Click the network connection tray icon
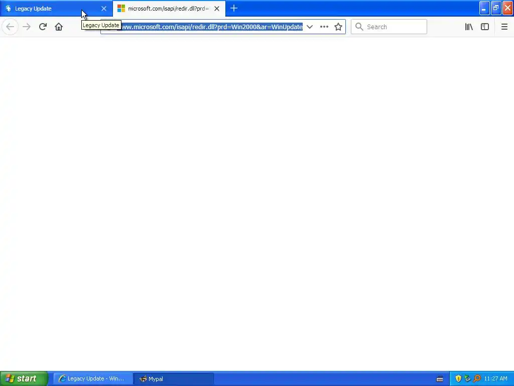Image resolution: width=514 pixels, height=386 pixels. tap(467, 378)
